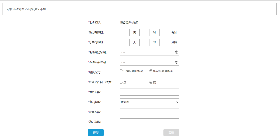The image size is (280, 139).
Task: Select the 指定金额可购买 radio option
Action: (x=151, y=71)
